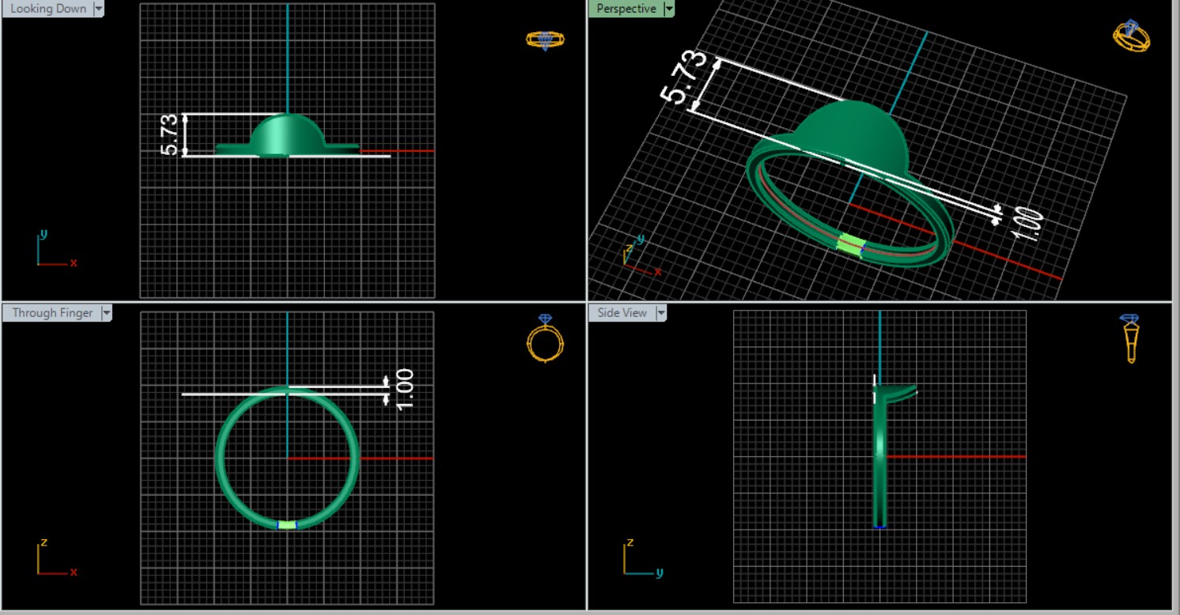Select the Side View viewport title
This screenshot has height=615, width=1180.
click(622, 313)
